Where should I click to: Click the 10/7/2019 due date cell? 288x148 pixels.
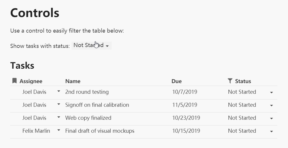[x=185, y=92]
